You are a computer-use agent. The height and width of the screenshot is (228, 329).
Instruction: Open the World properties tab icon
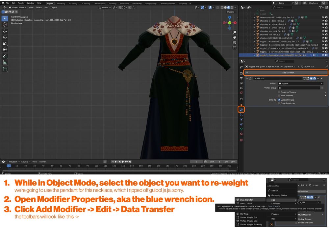point(241,93)
